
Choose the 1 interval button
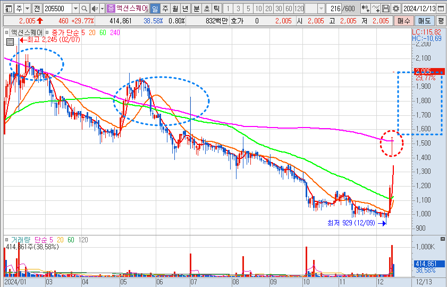click(x=228, y=9)
